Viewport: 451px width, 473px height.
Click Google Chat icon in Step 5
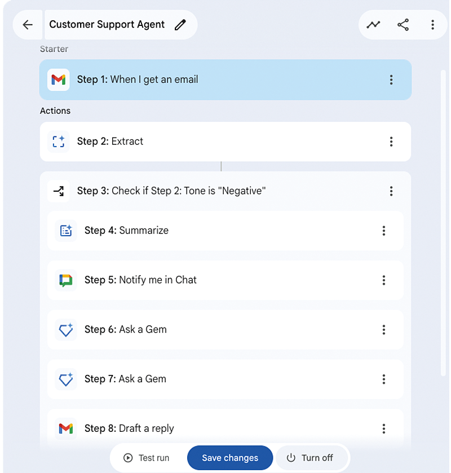66,280
